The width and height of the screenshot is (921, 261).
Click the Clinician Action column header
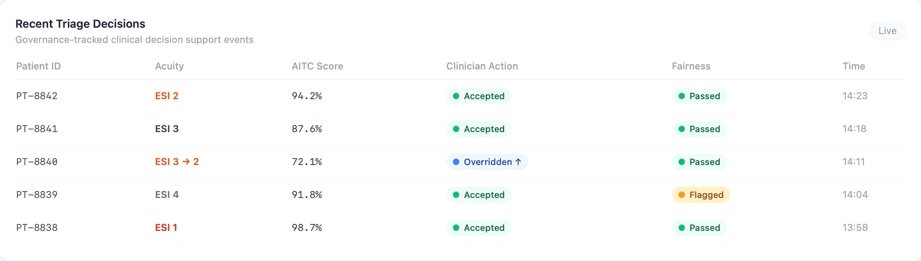click(482, 66)
